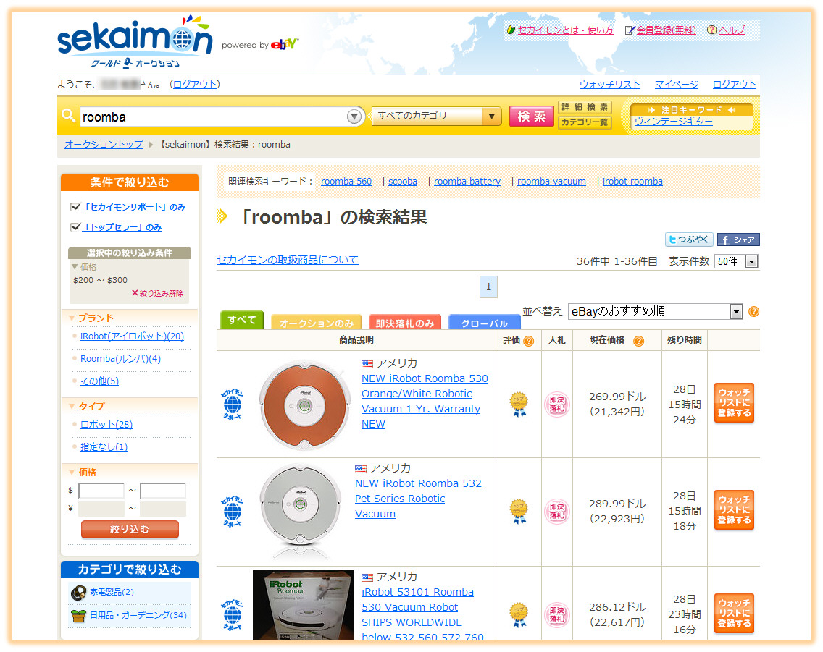This screenshot has height=652, width=823.
Task: Click the 日用品・ガーデニング(34) category icon
Action: pyautogui.click(x=79, y=616)
